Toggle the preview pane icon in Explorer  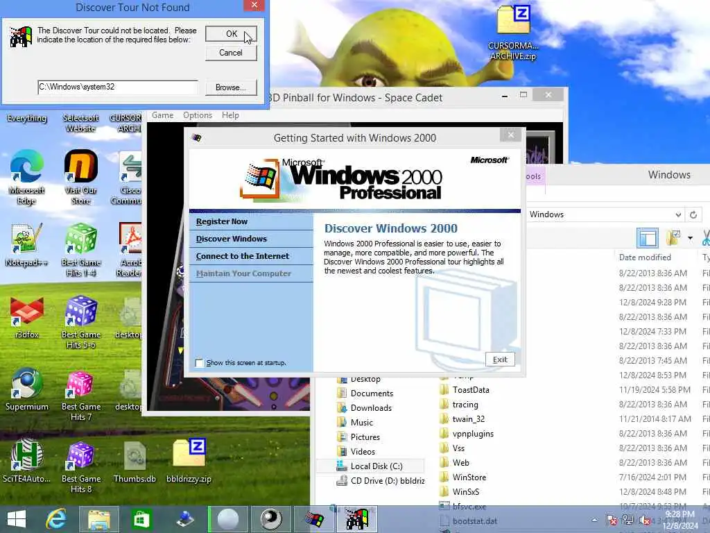point(648,237)
